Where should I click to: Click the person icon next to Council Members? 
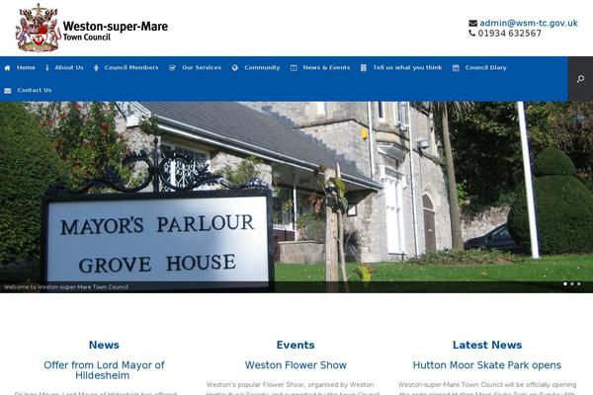[96, 68]
